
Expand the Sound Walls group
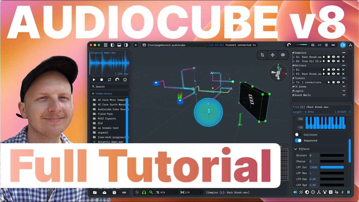click(344, 95)
